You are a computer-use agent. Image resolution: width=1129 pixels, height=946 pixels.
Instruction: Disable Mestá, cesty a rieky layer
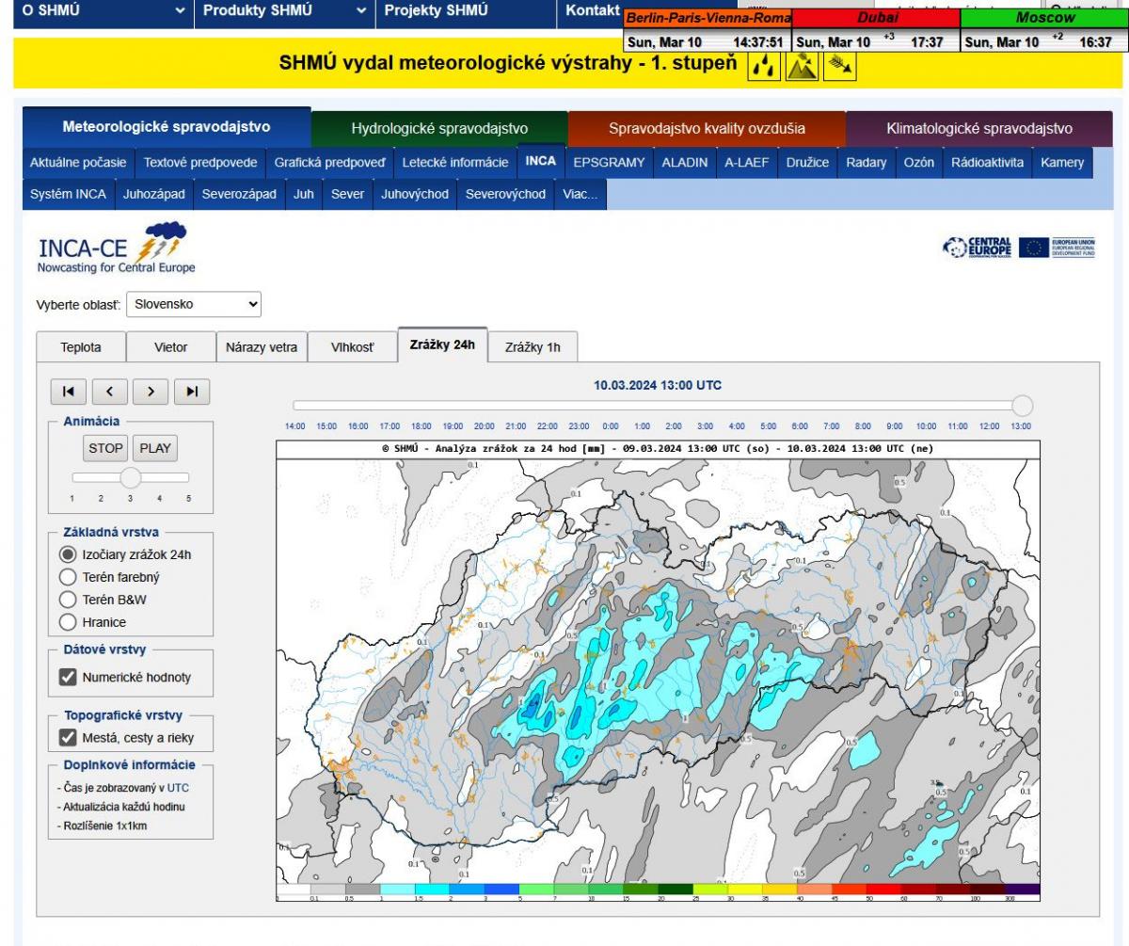[x=68, y=737]
